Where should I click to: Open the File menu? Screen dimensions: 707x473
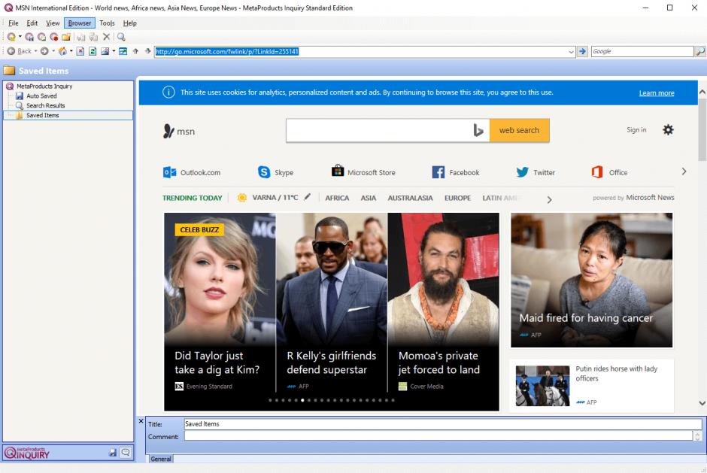pos(14,23)
